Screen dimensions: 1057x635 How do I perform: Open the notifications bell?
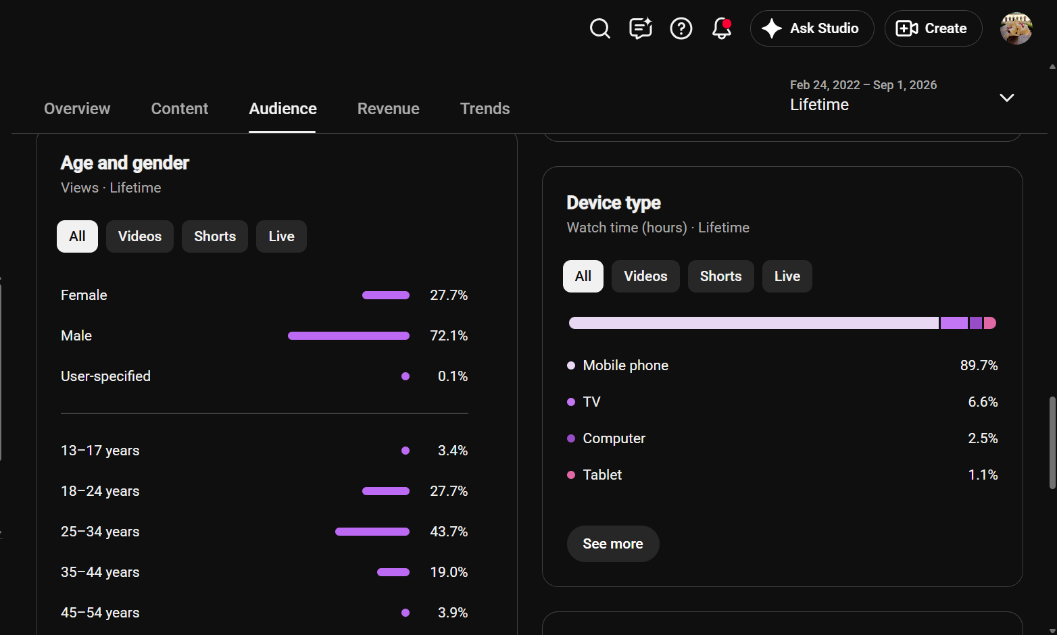point(722,28)
